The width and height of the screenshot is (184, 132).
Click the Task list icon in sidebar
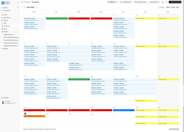[2, 23]
